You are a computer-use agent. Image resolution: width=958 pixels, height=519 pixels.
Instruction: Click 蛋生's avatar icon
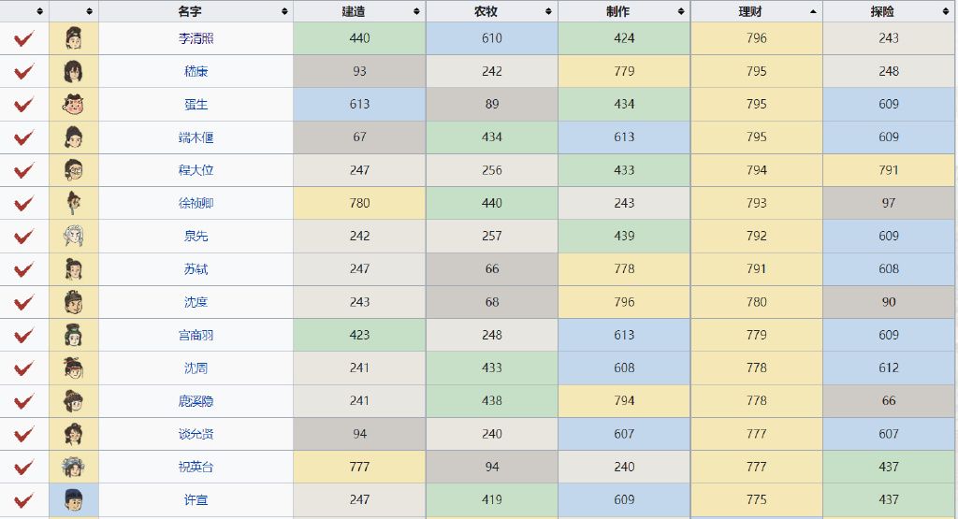[x=74, y=104]
